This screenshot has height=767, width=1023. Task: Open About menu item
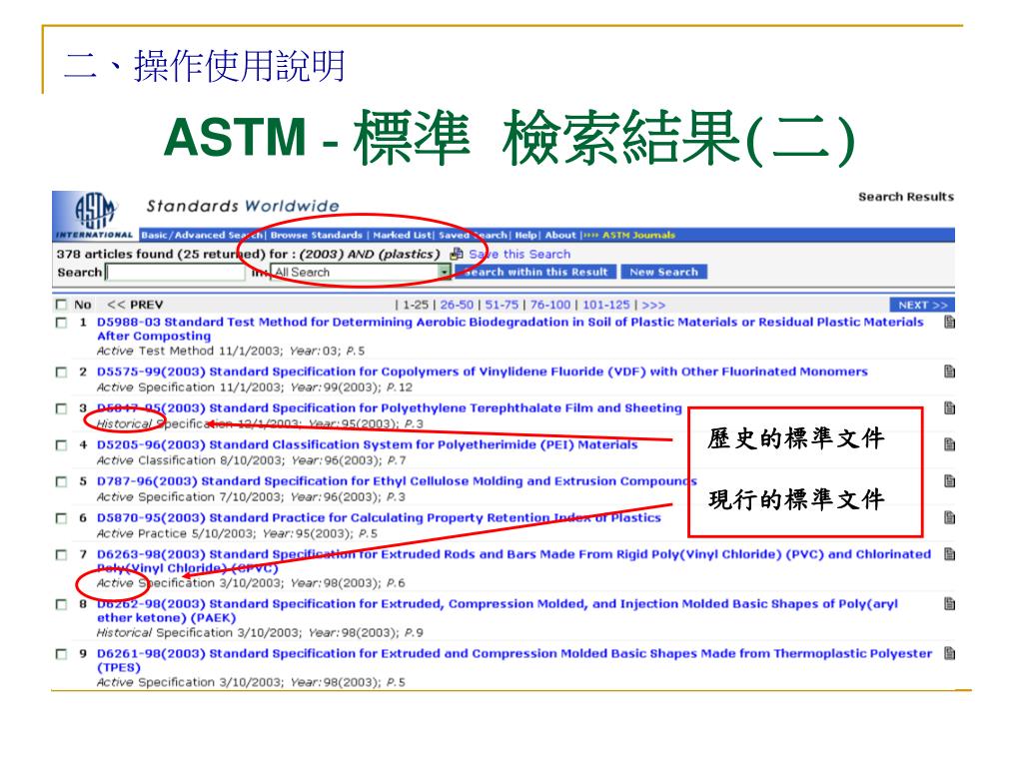point(560,235)
